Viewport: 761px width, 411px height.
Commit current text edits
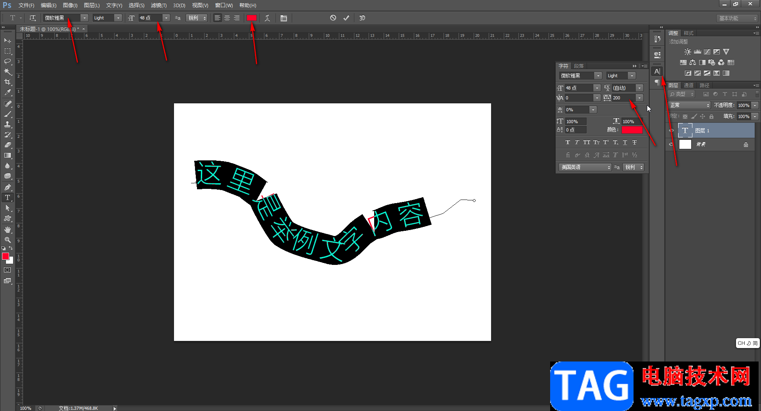pyautogui.click(x=346, y=18)
